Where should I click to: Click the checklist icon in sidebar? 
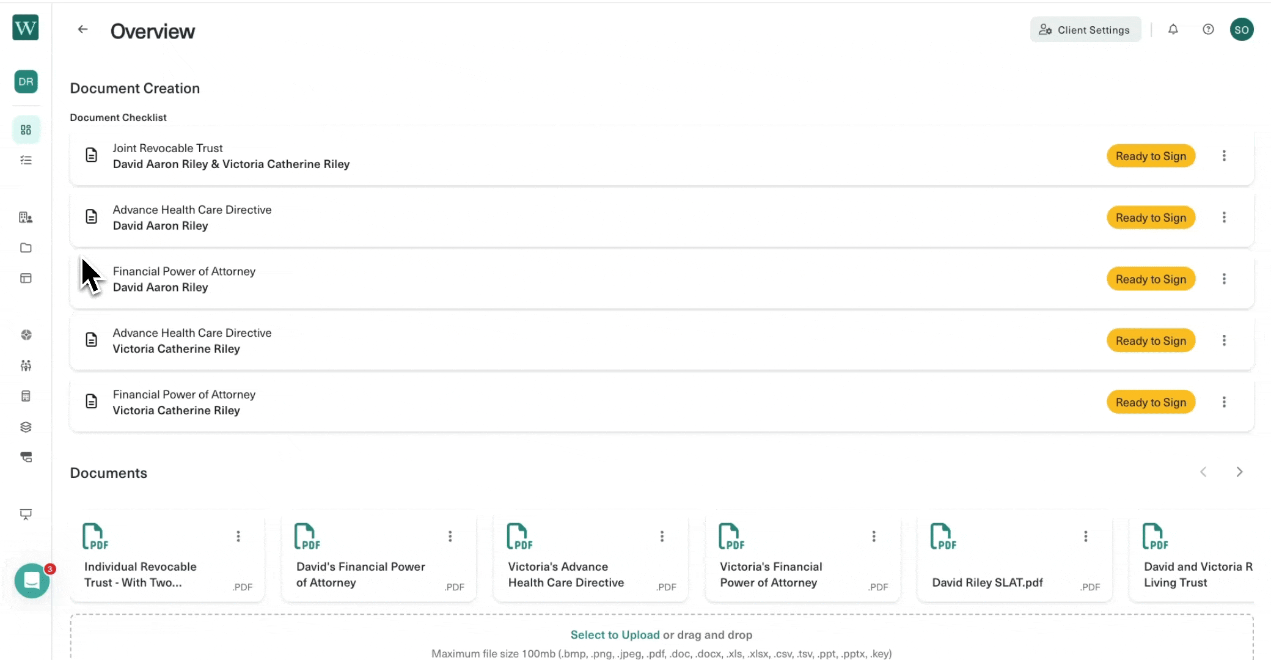tap(26, 160)
